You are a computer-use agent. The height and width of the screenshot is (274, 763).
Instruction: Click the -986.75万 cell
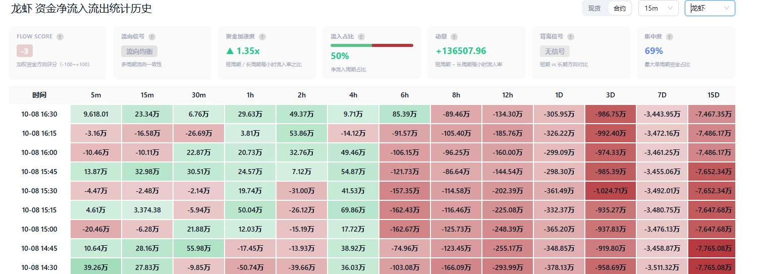(x=611, y=114)
